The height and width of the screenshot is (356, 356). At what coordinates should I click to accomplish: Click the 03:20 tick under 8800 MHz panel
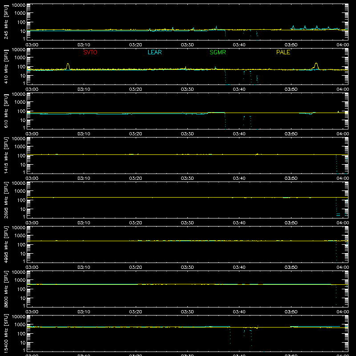[136, 312]
